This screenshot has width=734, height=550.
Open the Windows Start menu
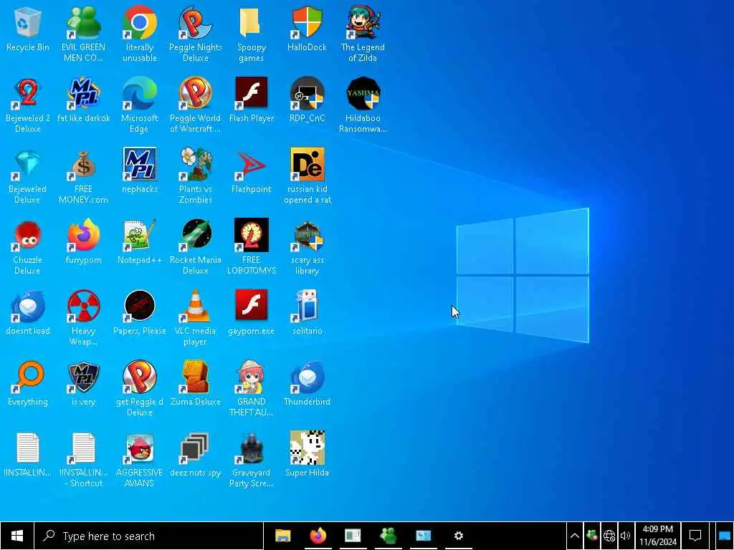(x=17, y=536)
